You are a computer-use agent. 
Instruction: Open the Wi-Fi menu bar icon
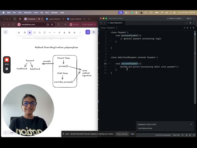[162, 13]
